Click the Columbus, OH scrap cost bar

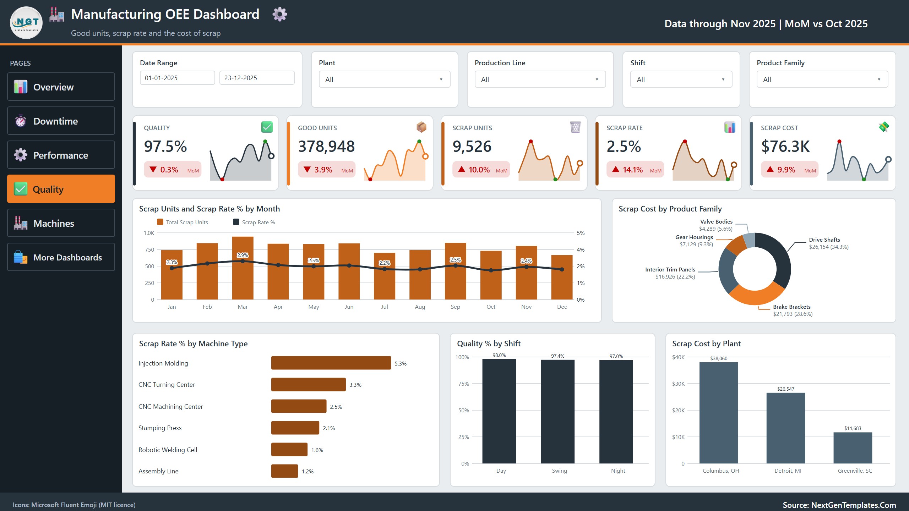[x=719, y=413]
